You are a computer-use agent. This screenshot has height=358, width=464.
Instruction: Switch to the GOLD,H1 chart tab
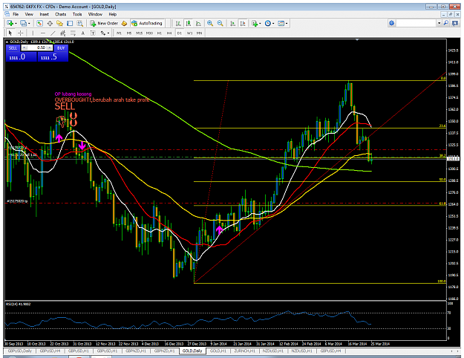(x=218, y=351)
